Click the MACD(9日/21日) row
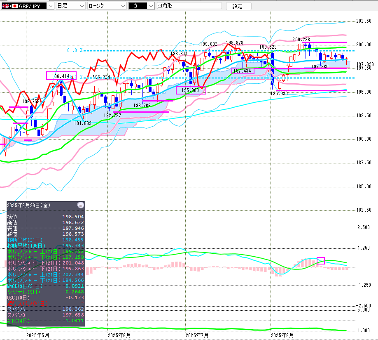 pos(46,286)
